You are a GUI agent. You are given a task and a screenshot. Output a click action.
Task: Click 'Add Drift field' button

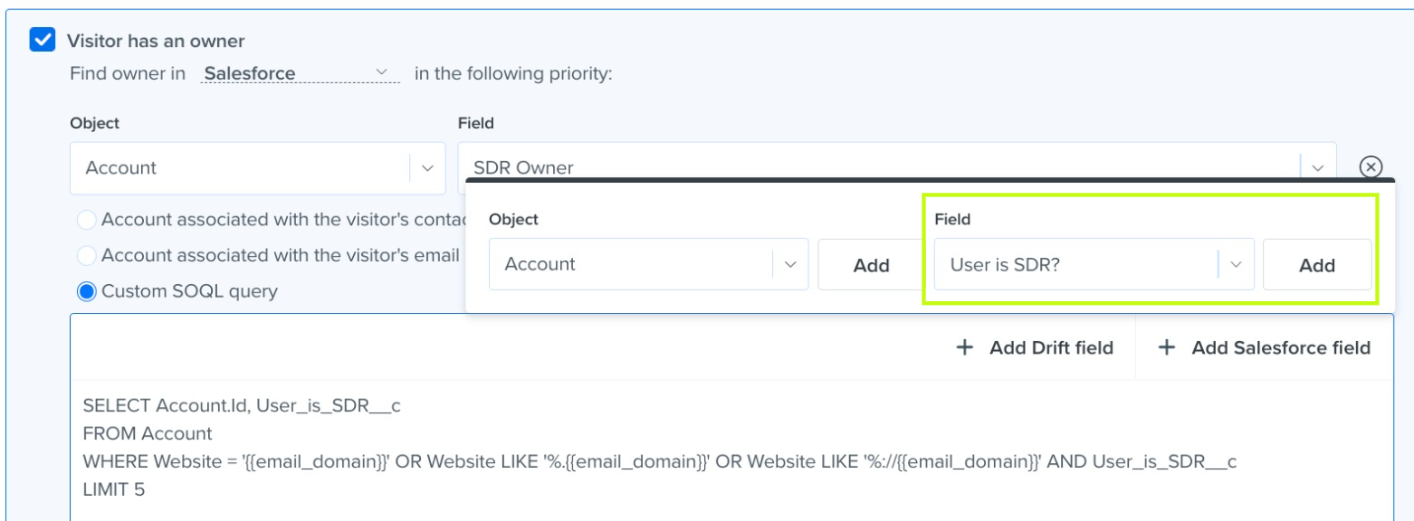click(x=1035, y=347)
